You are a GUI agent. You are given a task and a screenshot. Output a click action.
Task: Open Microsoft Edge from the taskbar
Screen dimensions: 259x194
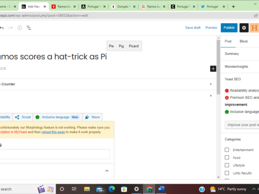112,189
